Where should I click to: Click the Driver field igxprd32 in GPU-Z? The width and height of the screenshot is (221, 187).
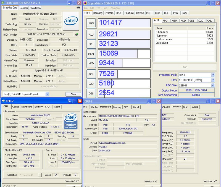point(49,70)
